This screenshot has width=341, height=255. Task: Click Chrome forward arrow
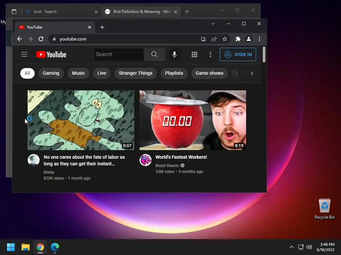click(30, 39)
